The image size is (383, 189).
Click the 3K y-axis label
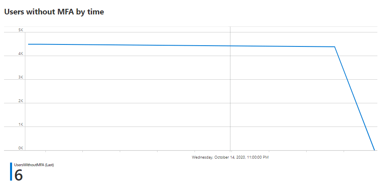tap(21, 77)
